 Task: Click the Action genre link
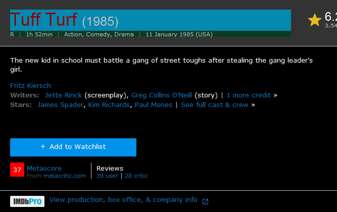click(x=73, y=34)
